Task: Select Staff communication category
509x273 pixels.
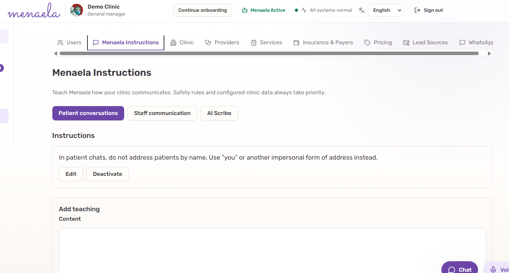Action: tap(162, 113)
